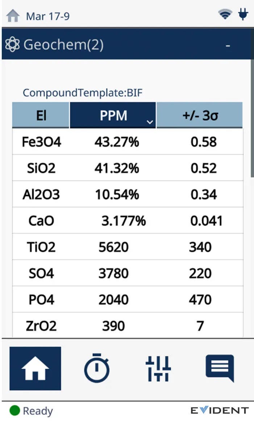Open the PPM units dropdown arrow
Viewport: 254px width, 422px height.
150,122
